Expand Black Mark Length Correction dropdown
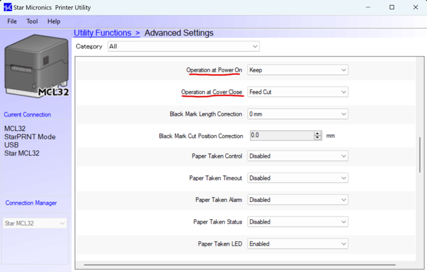The image size is (427, 272). [x=297, y=114]
